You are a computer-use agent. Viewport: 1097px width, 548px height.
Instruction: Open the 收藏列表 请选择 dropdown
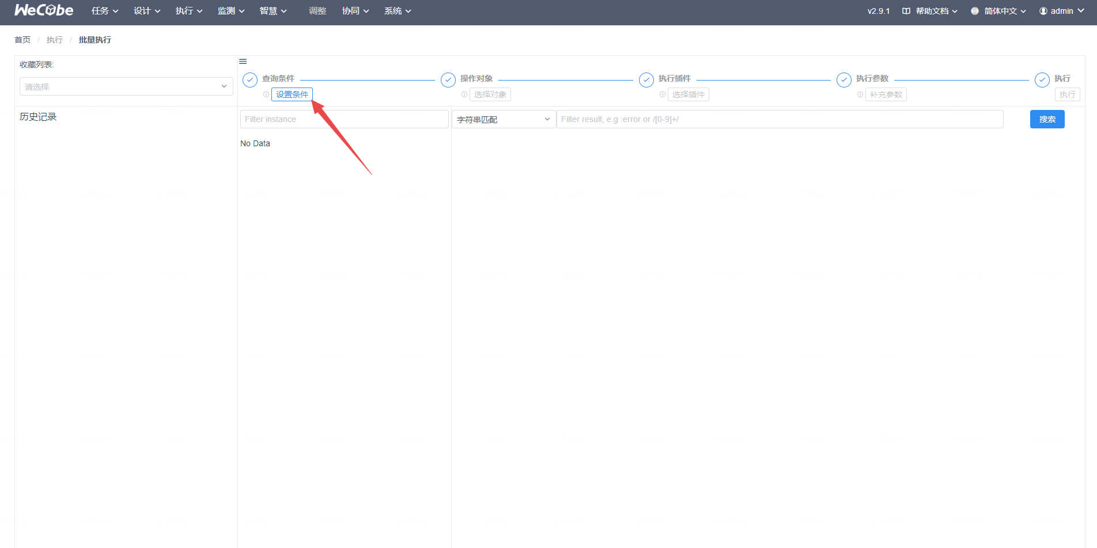(x=126, y=86)
